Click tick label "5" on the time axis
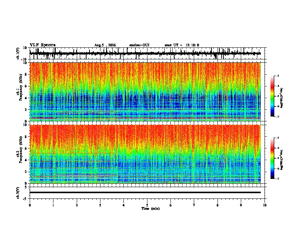Screen dimensions: 298x230 147,205
